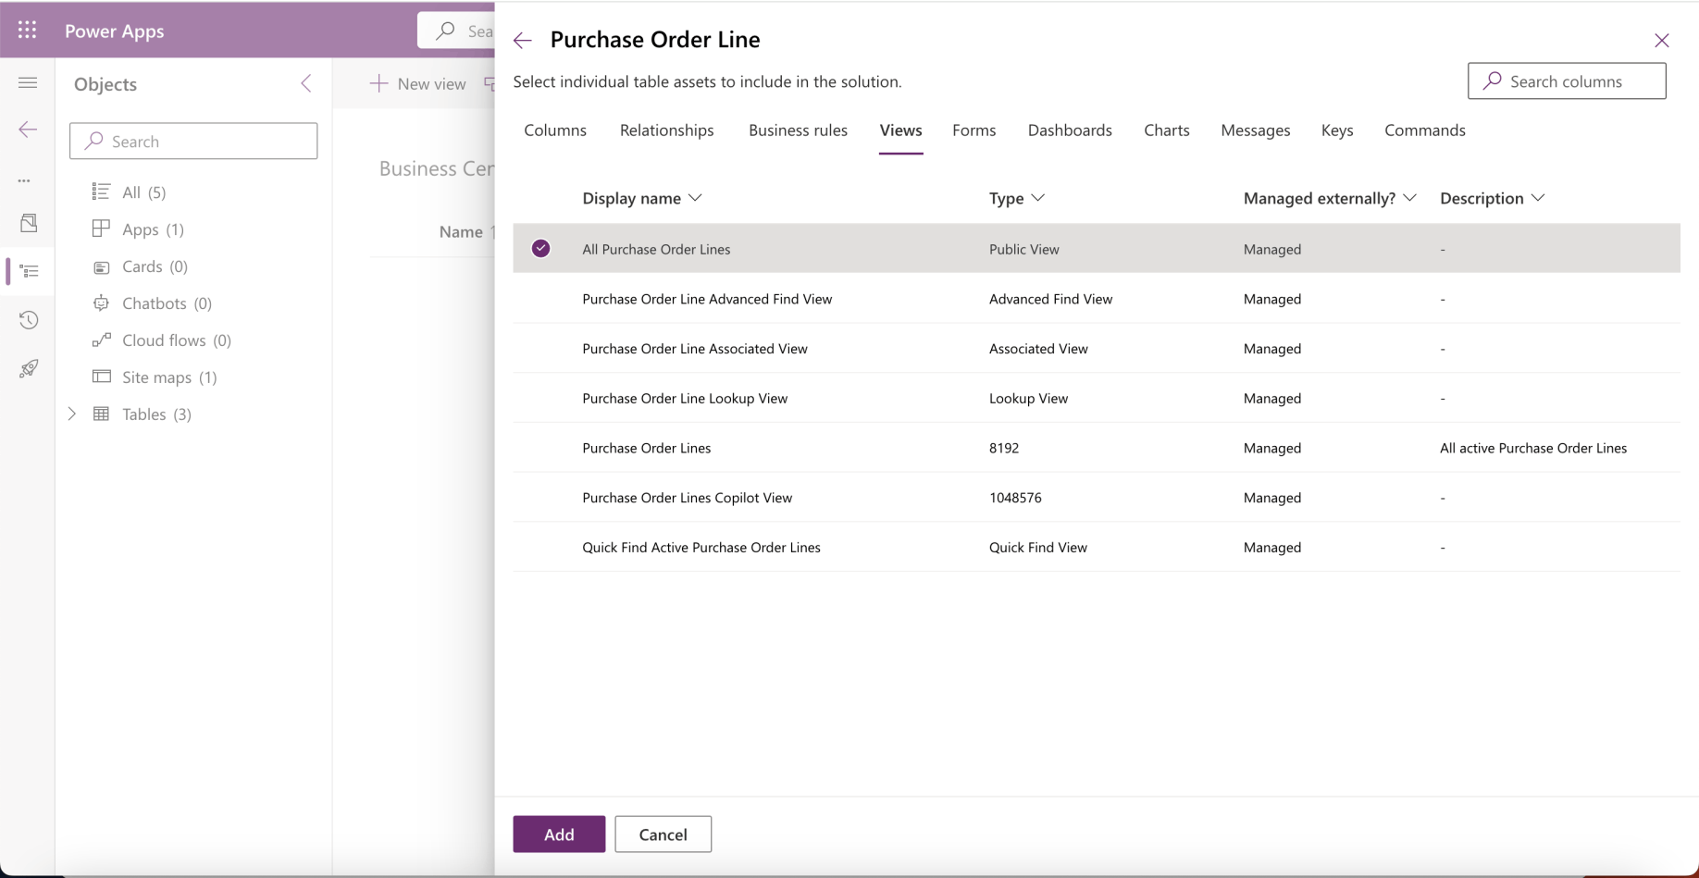
Task: Click the hamburger menu icon in left rail
Action: pyautogui.click(x=28, y=83)
